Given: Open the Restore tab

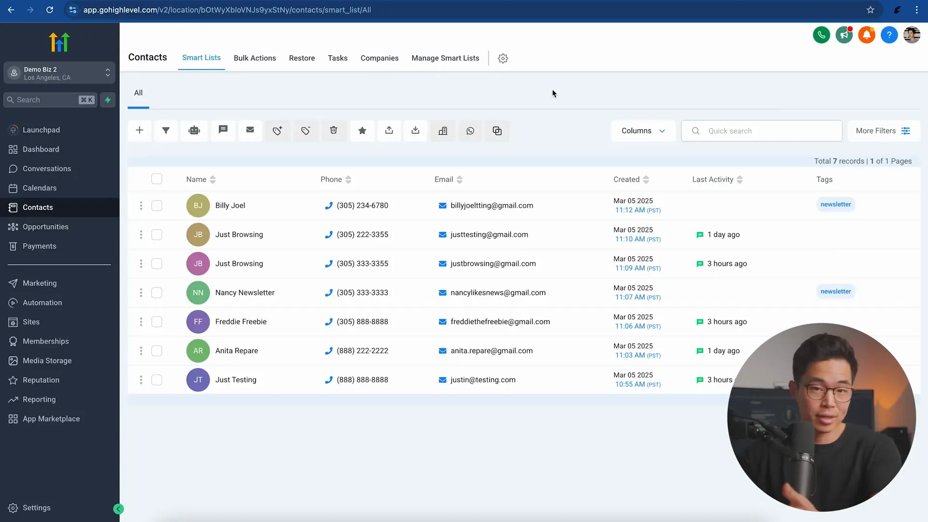Looking at the screenshot, I should pyautogui.click(x=302, y=58).
